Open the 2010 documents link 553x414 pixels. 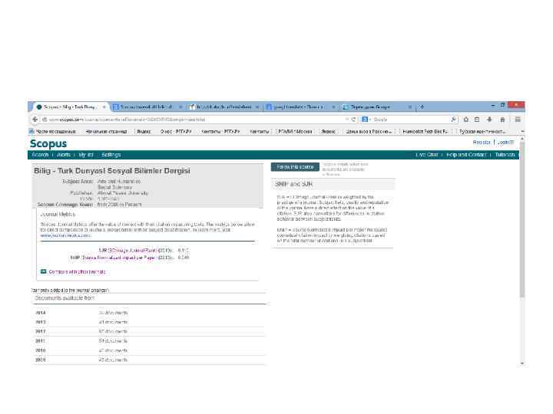tap(113, 350)
